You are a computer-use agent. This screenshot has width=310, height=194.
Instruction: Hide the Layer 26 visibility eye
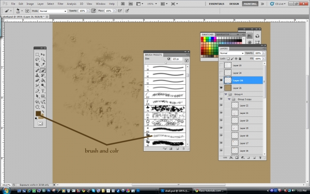coord(221,80)
